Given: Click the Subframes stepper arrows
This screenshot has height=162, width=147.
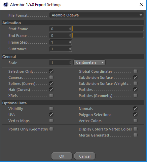Looking at the screenshot, I should coord(70,49).
